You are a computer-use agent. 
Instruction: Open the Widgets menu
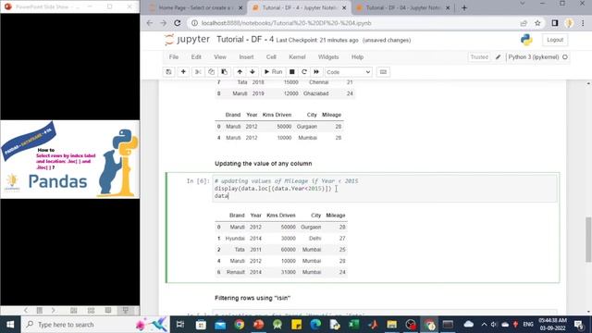pyautogui.click(x=328, y=57)
